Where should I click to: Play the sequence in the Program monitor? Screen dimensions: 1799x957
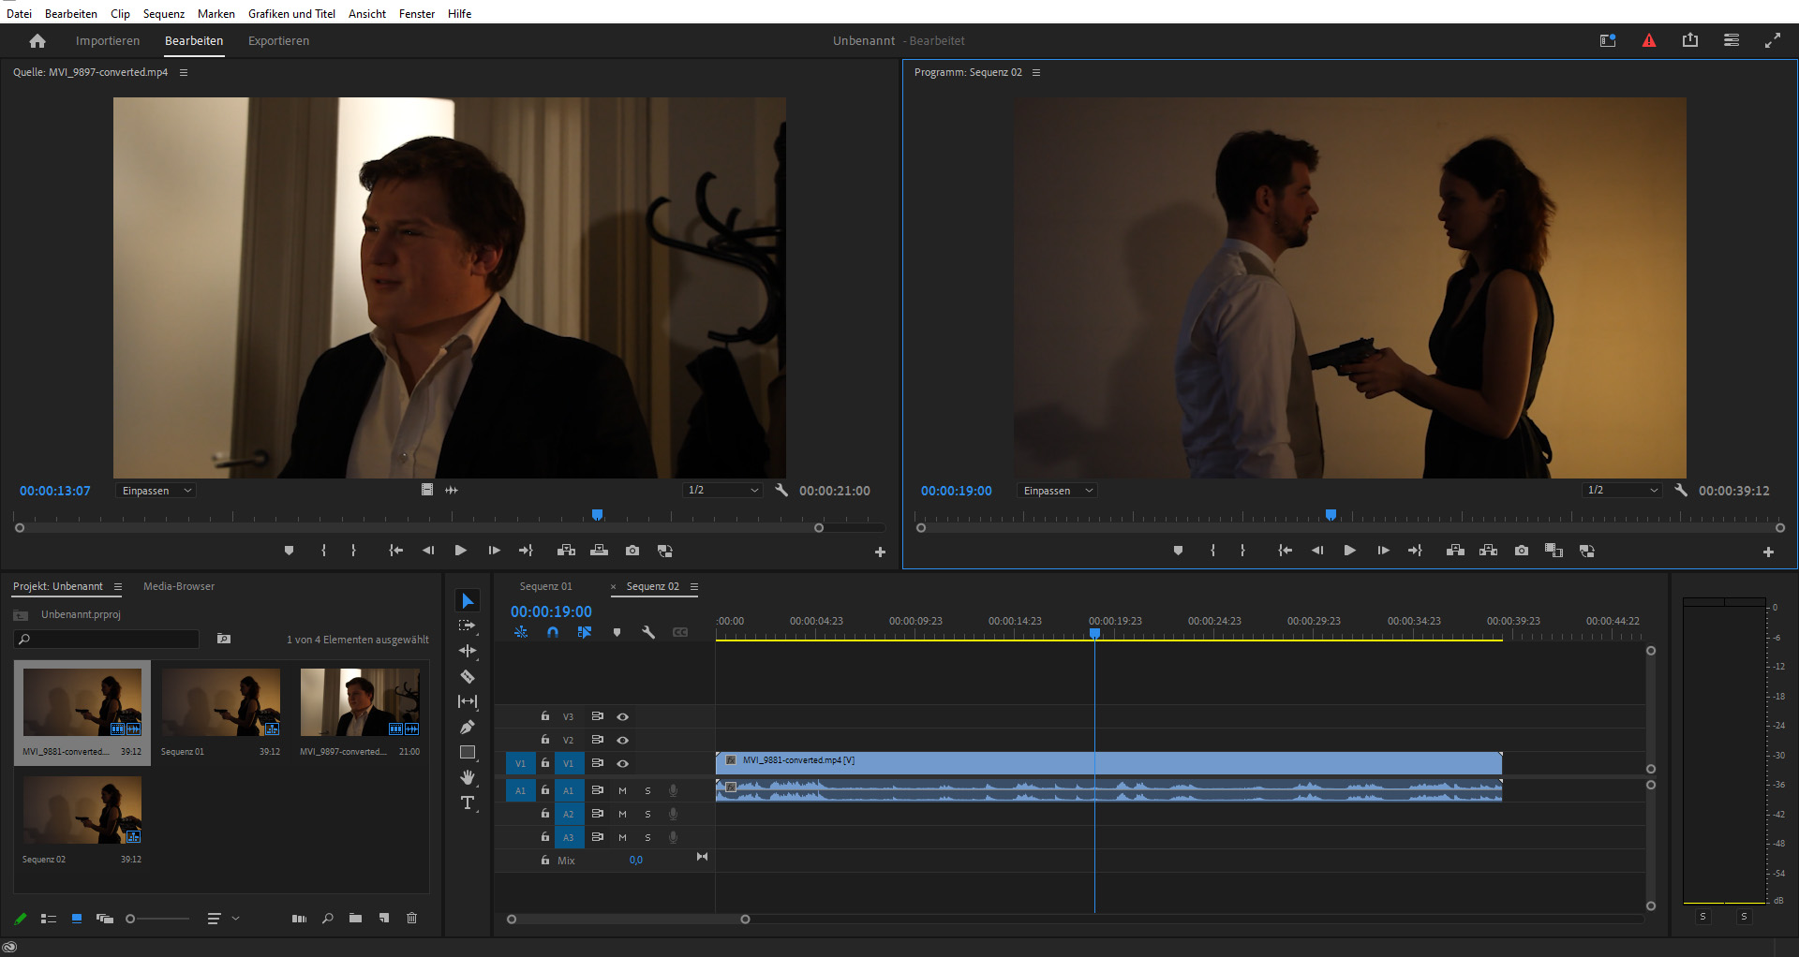click(x=1349, y=551)
